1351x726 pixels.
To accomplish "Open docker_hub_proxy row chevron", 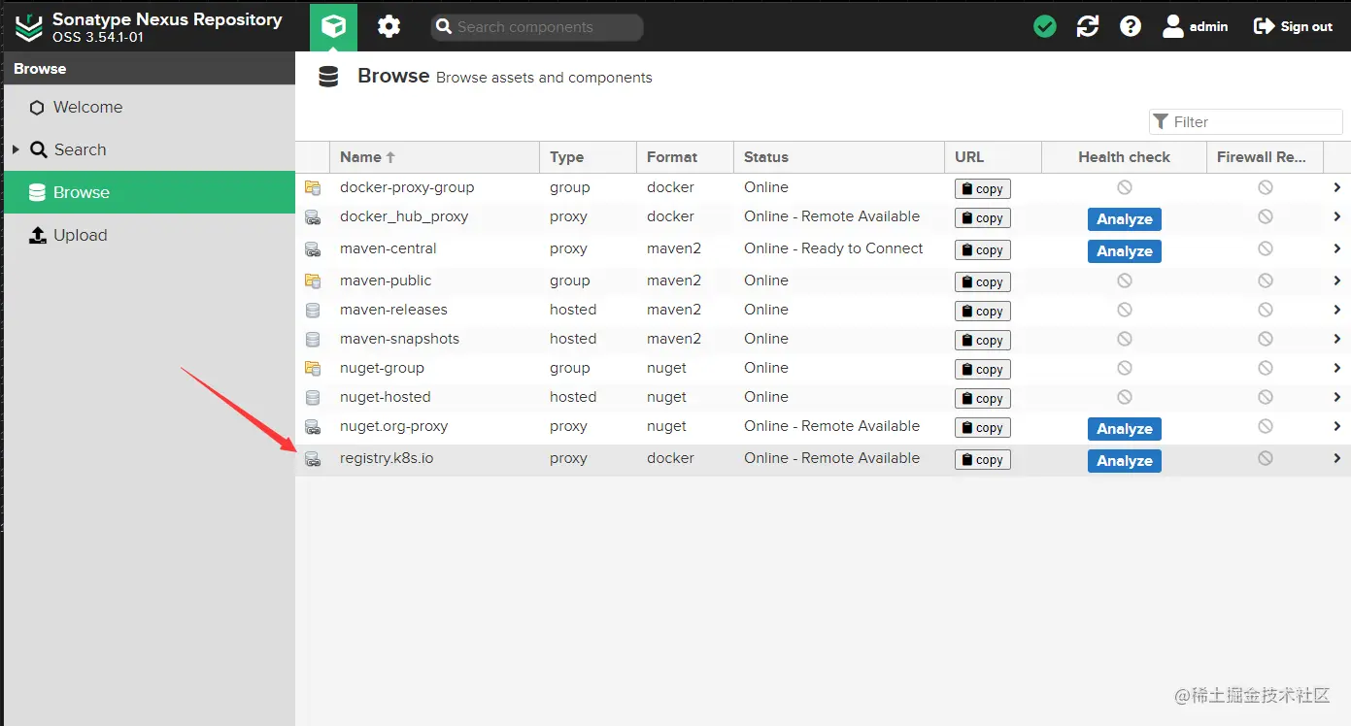I will point(1337,216).
